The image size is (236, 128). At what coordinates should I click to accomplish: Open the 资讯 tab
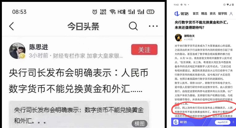point(213,14)
